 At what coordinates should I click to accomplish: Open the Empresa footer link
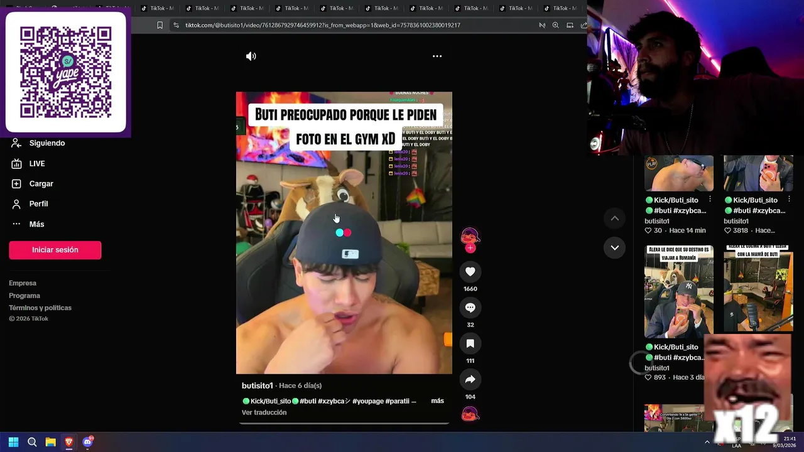point(23,283)
